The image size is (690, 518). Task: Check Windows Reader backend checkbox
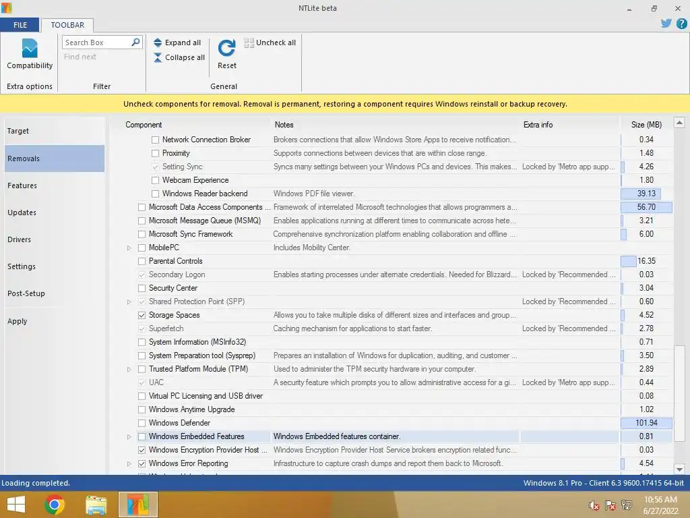click(x=156, y=194)
